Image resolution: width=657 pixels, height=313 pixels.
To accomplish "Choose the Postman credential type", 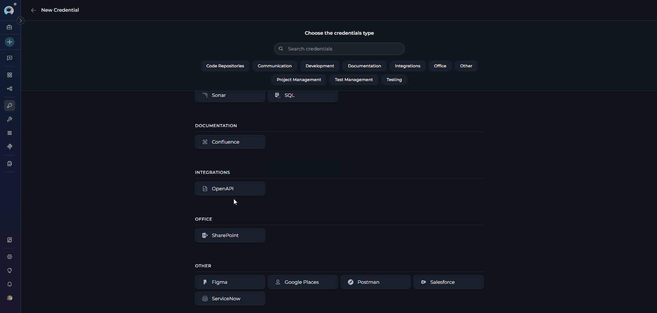I will tap(376, 282).
